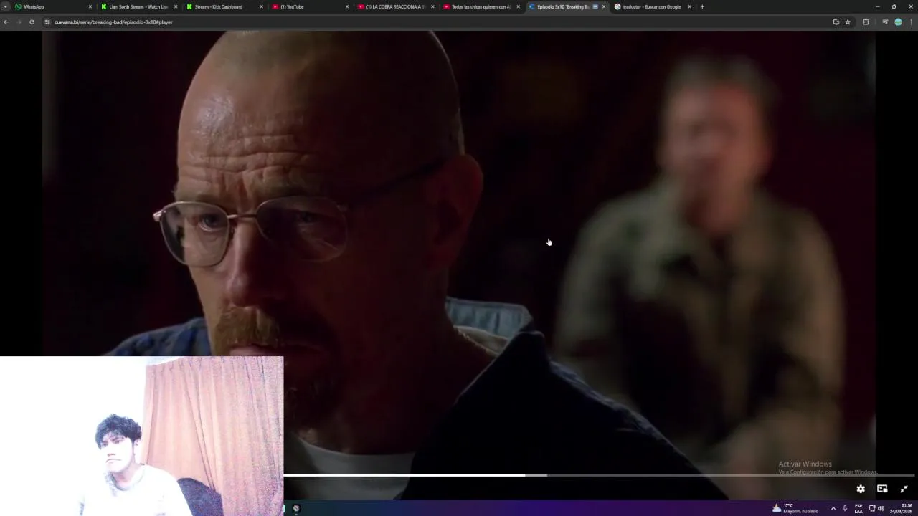Exit fullscreen with the collapse arrows icon

tap(904, 489)
